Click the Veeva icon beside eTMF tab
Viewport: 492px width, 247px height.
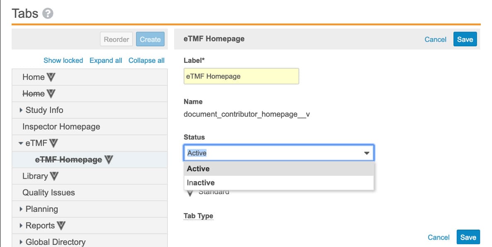click(x=53, y=143)
